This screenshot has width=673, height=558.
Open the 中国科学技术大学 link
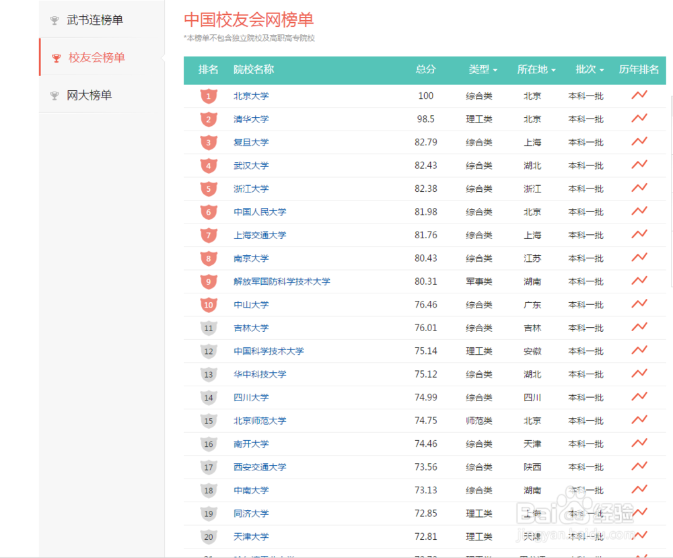269,351
